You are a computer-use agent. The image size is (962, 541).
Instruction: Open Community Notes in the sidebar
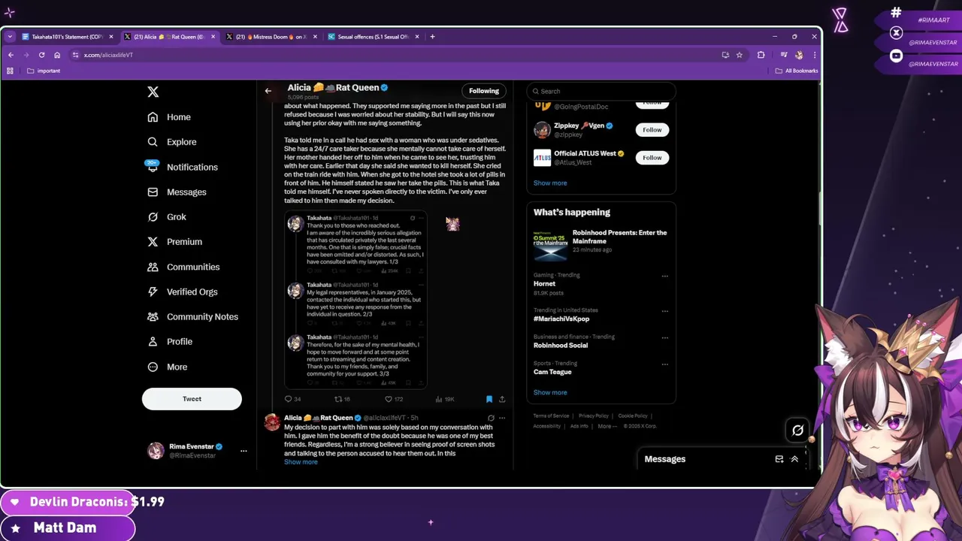pos(192,316)
